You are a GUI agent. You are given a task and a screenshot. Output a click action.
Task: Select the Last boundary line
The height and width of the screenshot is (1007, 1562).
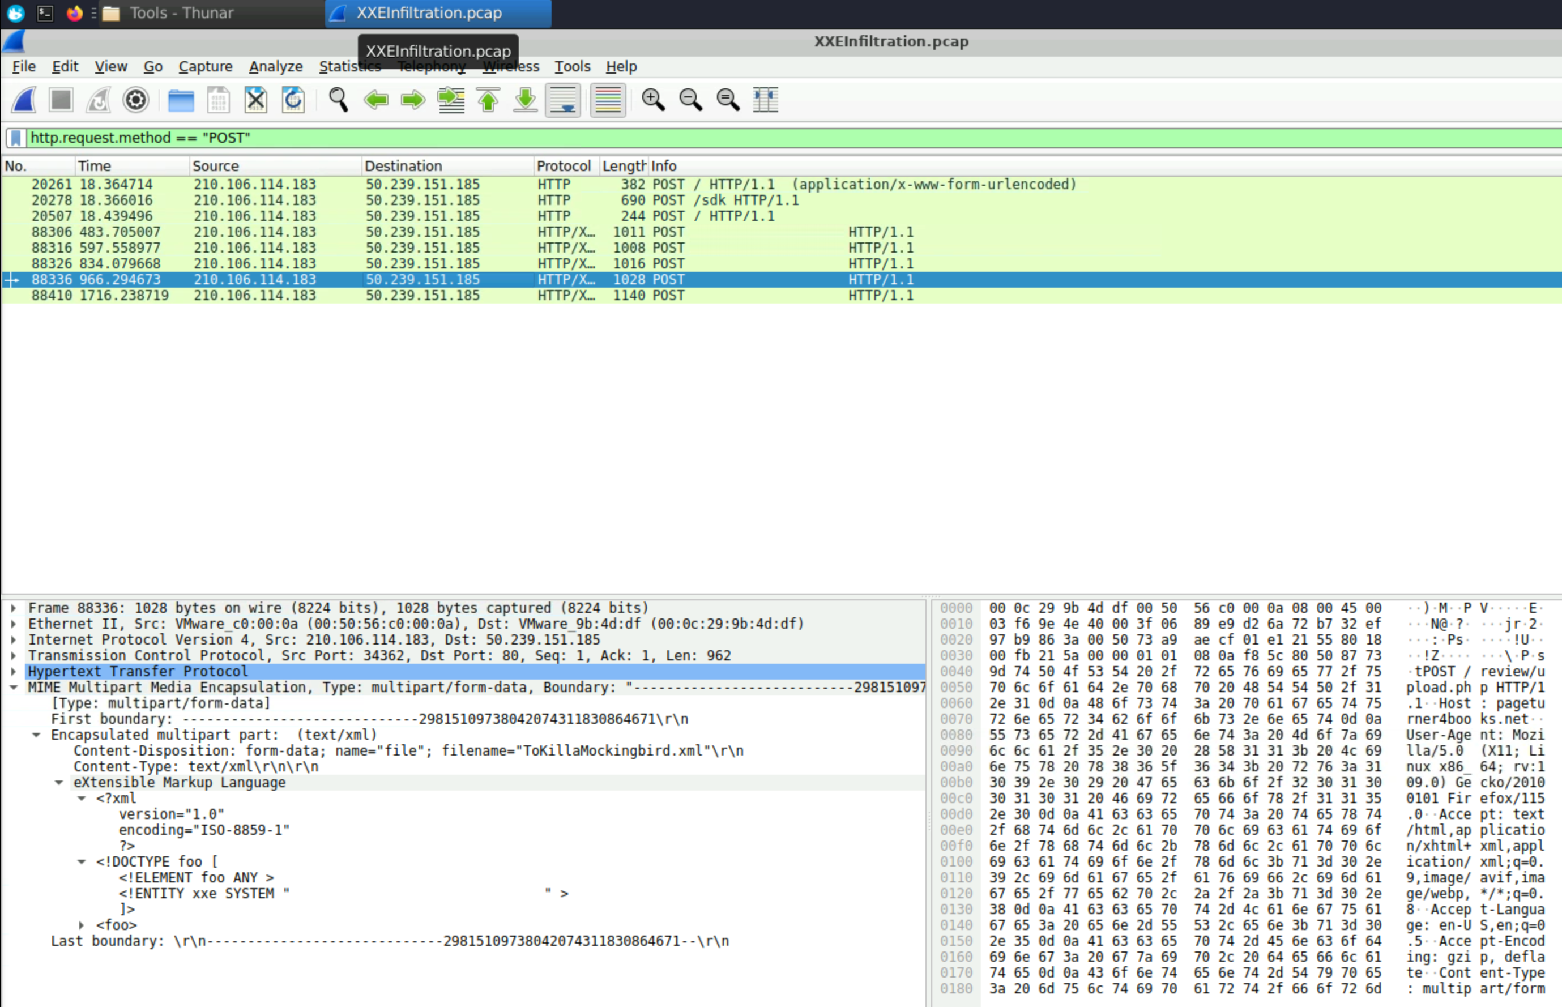[x=390, y=942]
